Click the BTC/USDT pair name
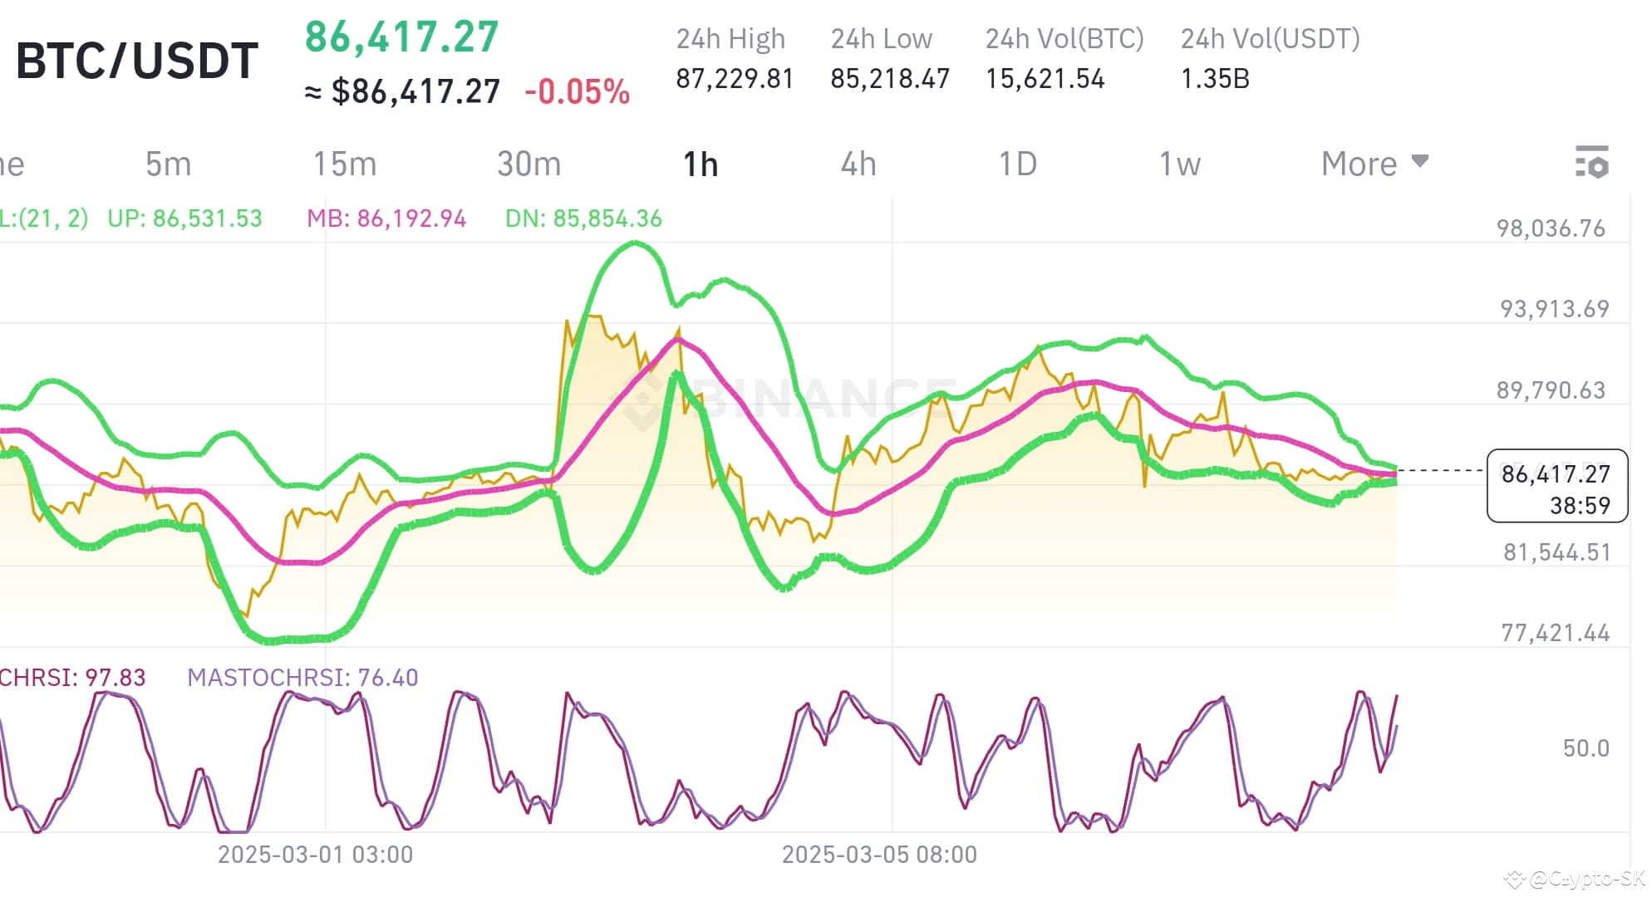The height and width of the screenshot is (897, 1652). coord(136,59)
